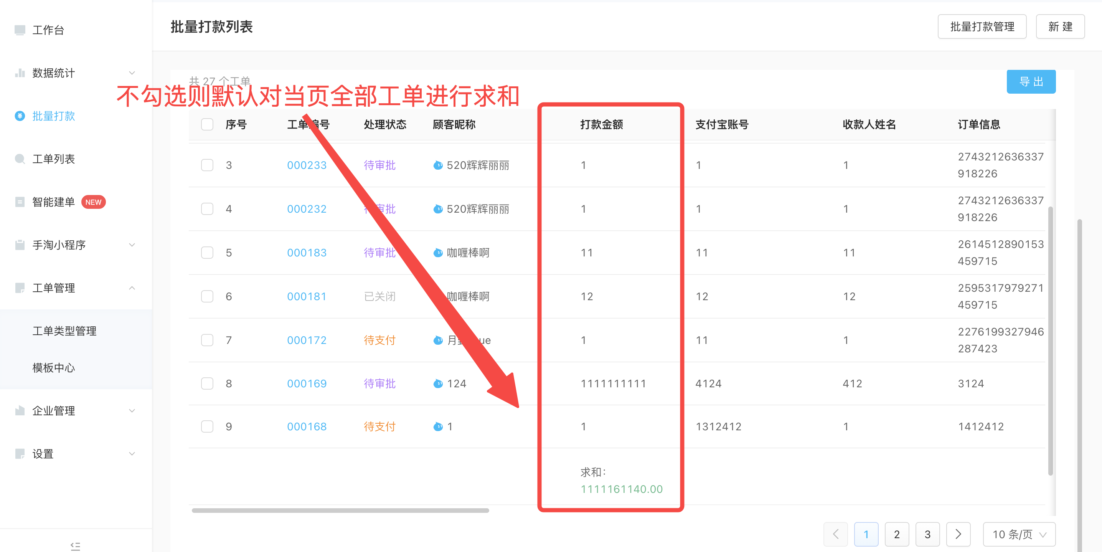Click the Wangwang icon beside 520辉辉丽丽 in row 4
The height and width of the screenshot is (552, 1102).
pyautogui.click(x=438, y=209)
